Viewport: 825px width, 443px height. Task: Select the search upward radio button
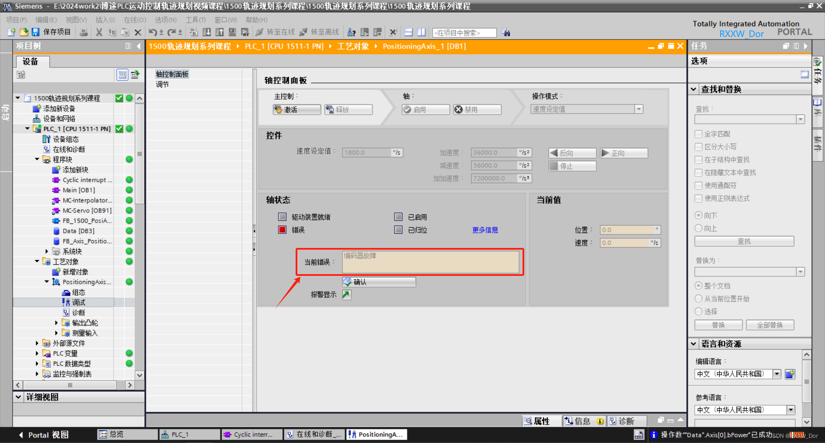[699, 228]
